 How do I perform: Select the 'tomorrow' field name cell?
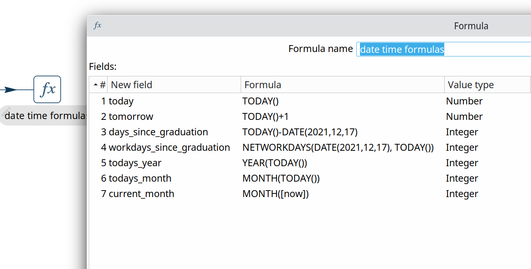pyautogui.click(x=131, y=117)
